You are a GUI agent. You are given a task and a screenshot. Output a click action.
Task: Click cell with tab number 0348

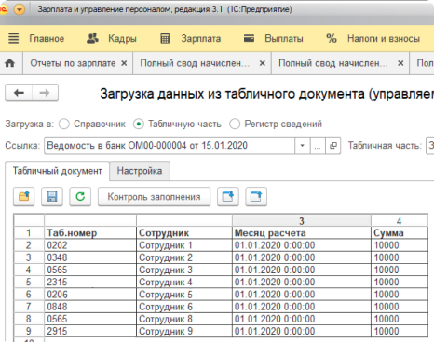[x=90, y=257]
